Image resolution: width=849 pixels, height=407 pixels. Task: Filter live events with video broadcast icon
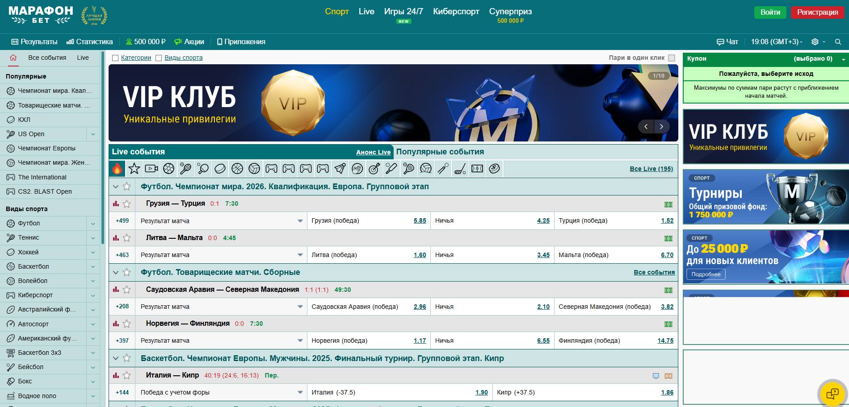(x=151, y=169)
